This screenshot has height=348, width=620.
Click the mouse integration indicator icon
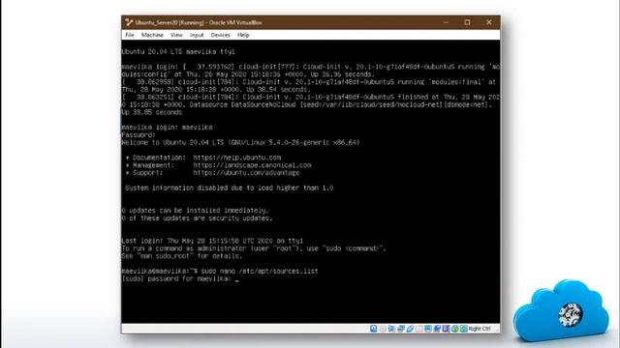coord(455,329)
